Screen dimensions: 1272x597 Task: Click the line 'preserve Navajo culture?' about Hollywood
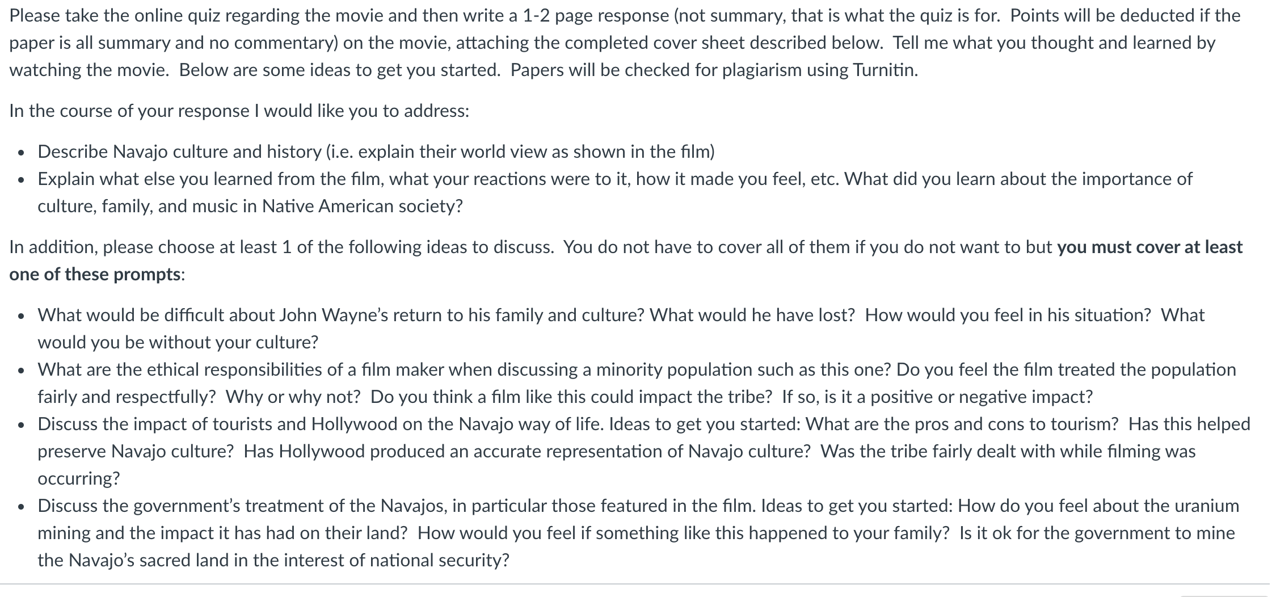click(617, 451)
